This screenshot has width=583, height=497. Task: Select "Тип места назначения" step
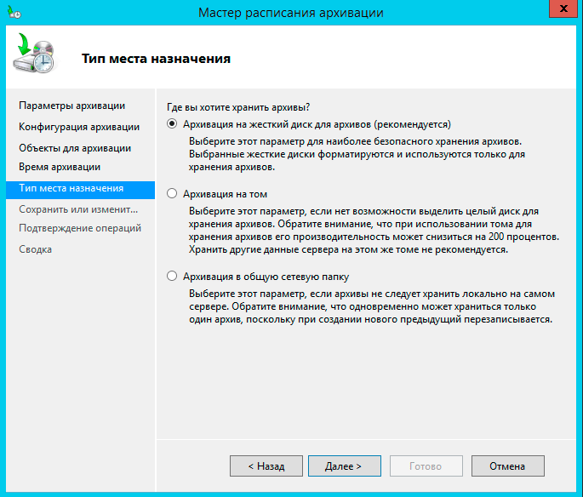[x=71, y=188]
